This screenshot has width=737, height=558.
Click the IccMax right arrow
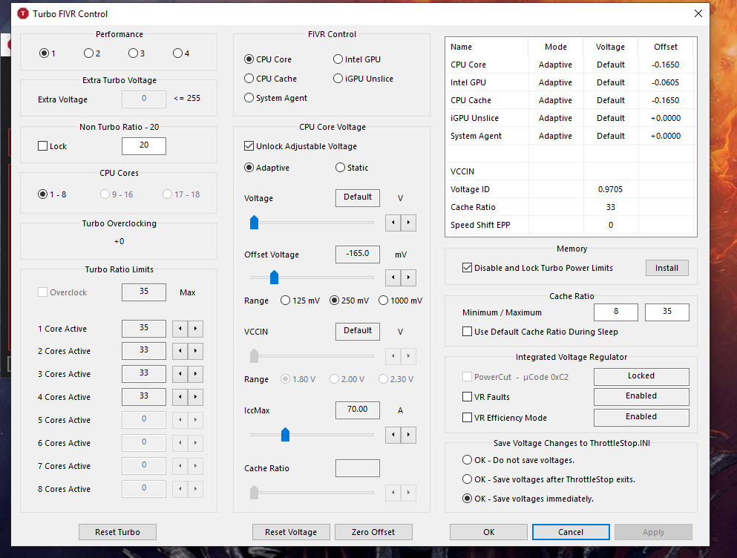point(408,435)
